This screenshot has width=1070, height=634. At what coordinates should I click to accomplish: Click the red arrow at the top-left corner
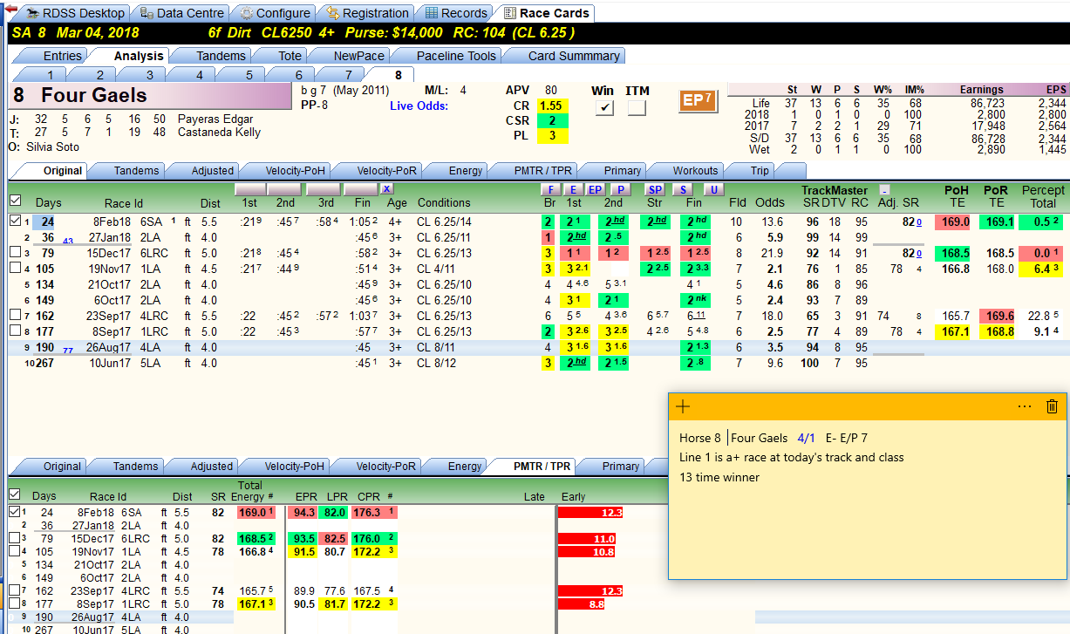(x=10, y=8)
